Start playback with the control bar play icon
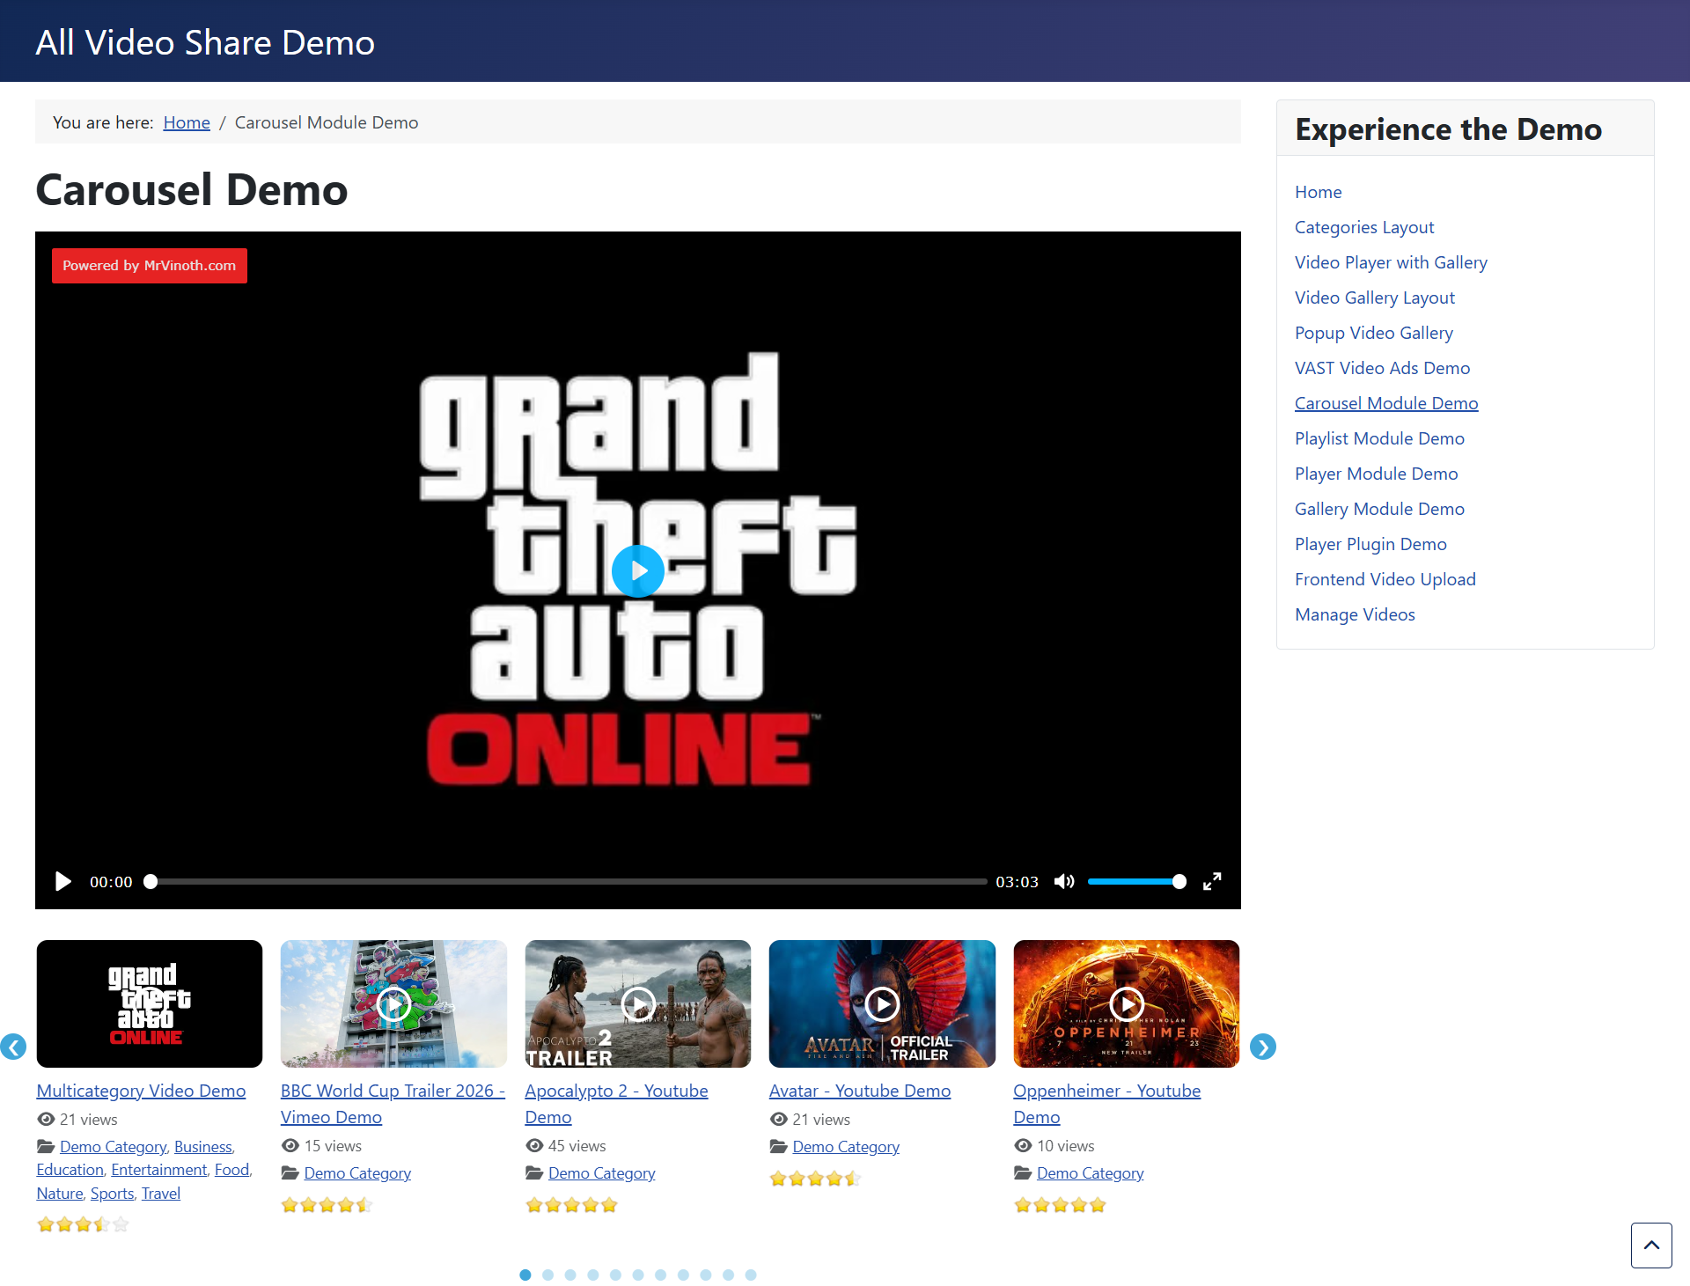This screenshot has height=1286, width=1690. (63, 881)
